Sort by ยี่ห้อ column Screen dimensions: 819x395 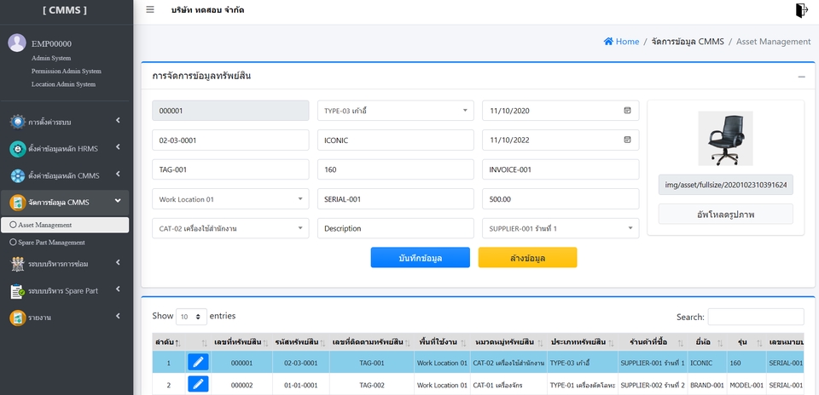click(x=720, y=342)
